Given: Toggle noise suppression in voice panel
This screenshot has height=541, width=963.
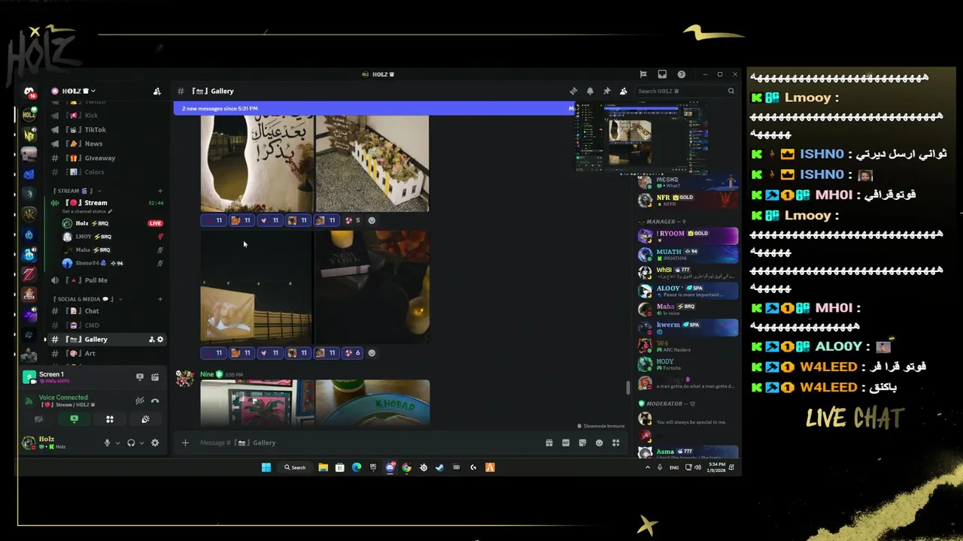Looking at the screenshot, I should [x=139, y=400].
